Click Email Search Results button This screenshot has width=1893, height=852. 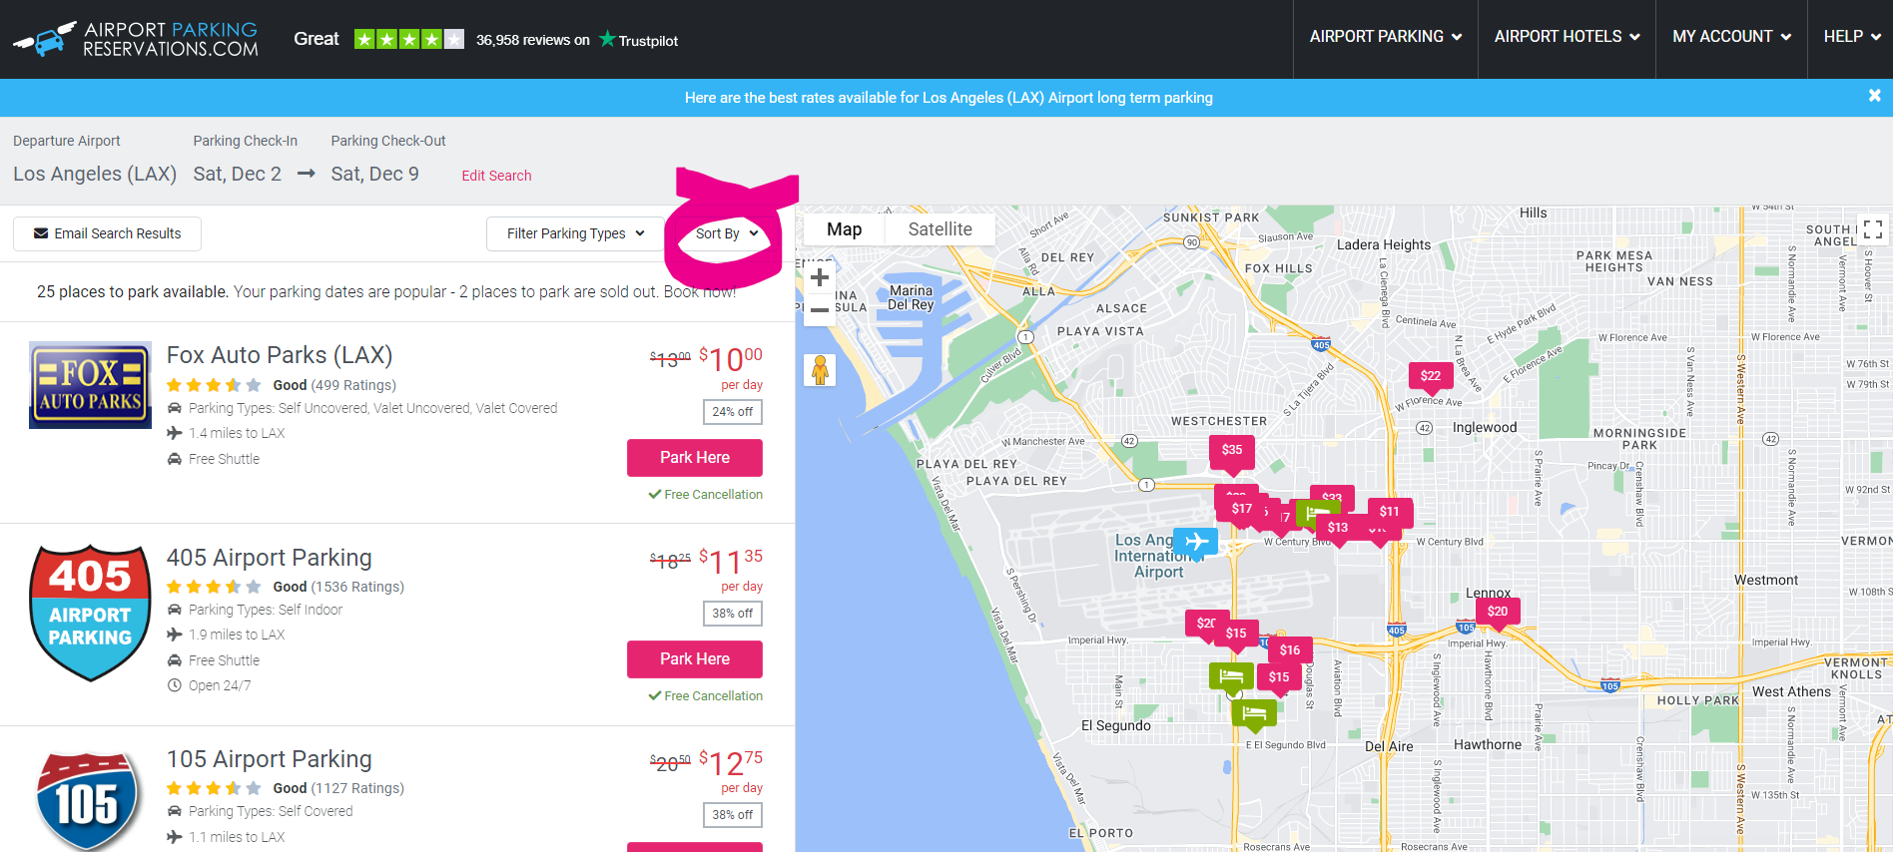point(107,233)
